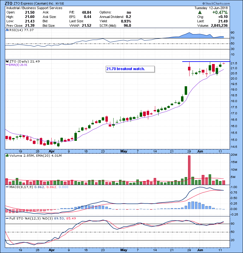Click the Prev Close value 21.39

point(30,26)
